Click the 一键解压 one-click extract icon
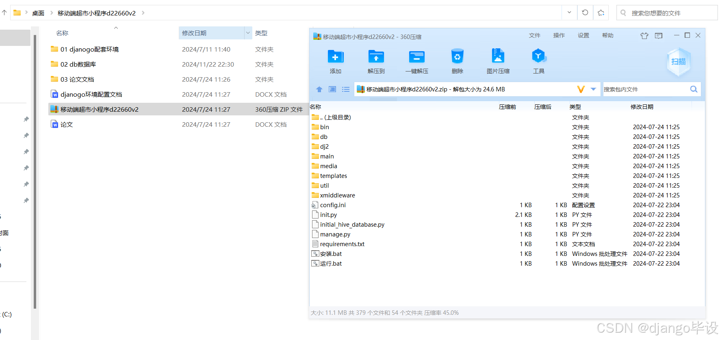720x340 pixels. pyautogui.click(x=417, y=56)
